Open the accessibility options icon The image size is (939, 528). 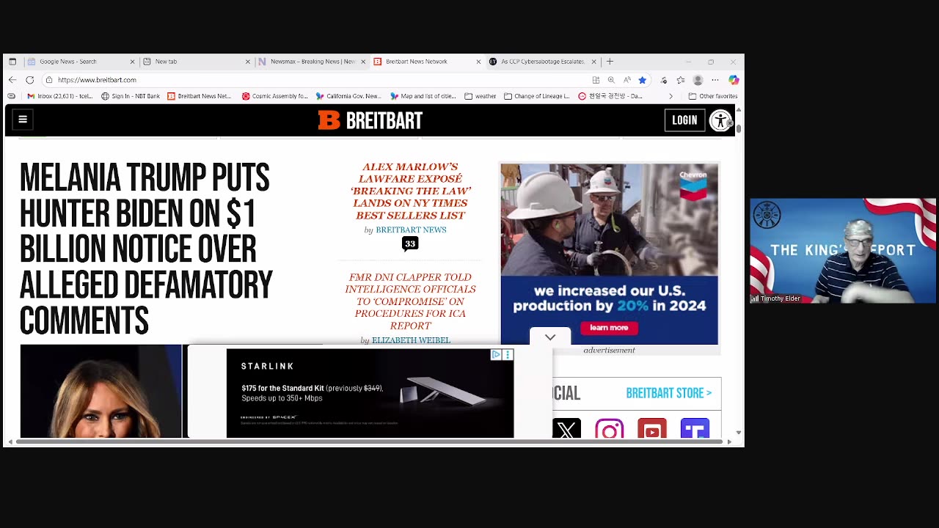[x=720, y=120]
